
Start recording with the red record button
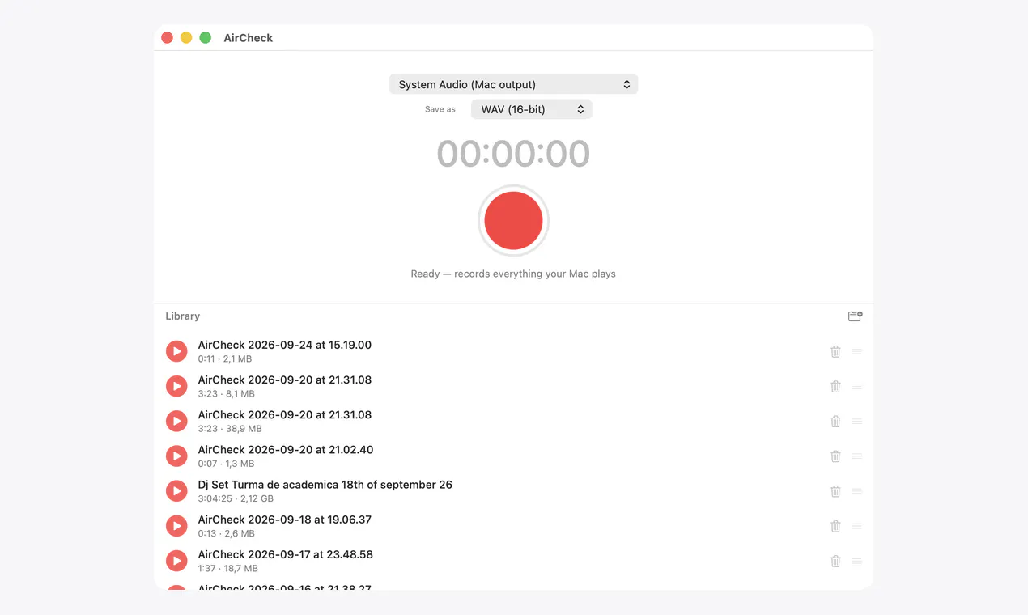(513, 221)
